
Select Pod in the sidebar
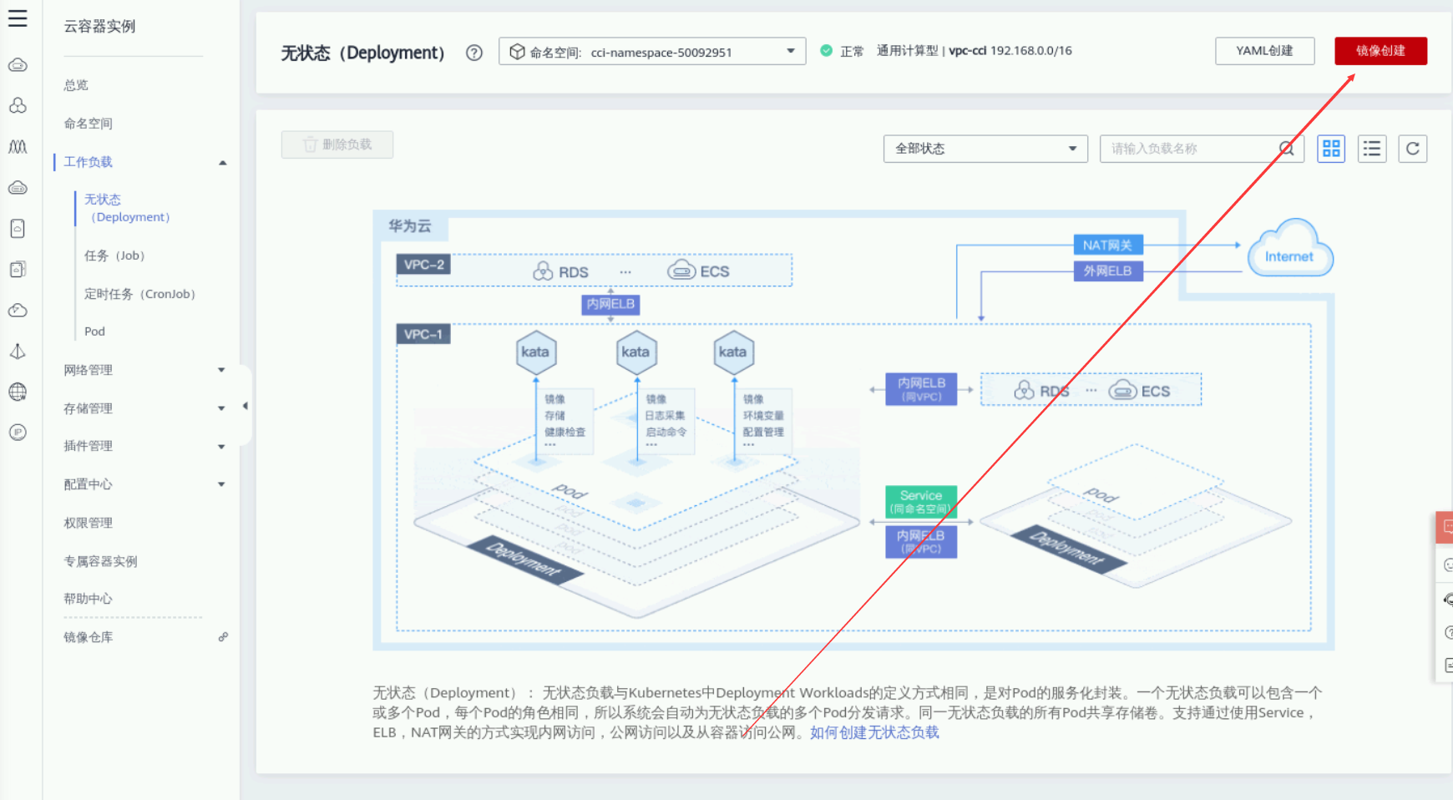pos(94,332)
